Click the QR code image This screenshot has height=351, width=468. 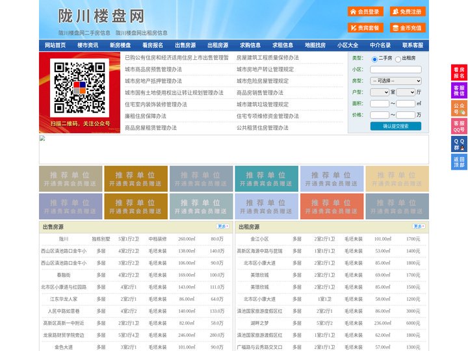point(79,88)
